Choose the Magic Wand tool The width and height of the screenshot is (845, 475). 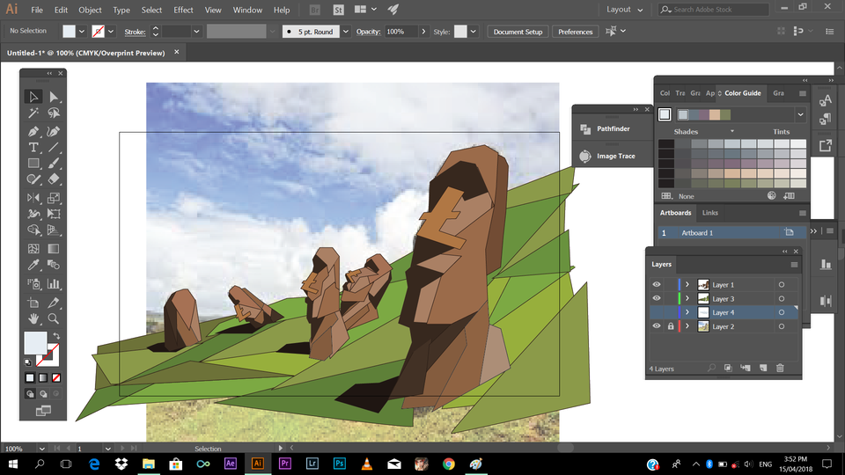(33, 113)
